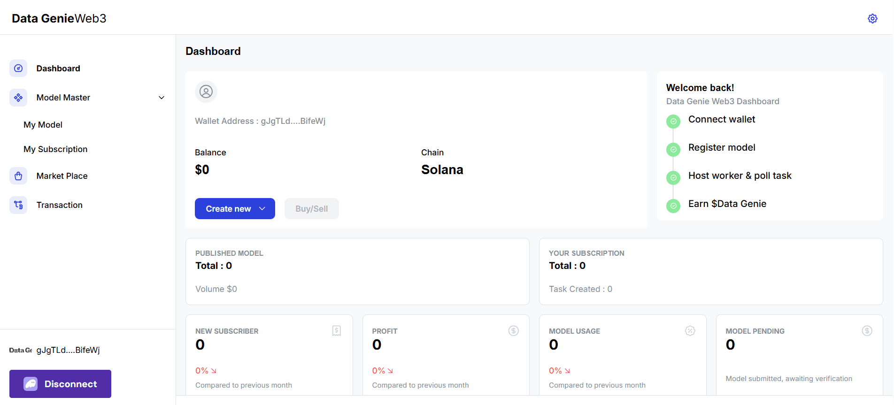Open the Your Subscription card
Image resolution: width=894 pixels, height=405 pixels.
[711, 271]
